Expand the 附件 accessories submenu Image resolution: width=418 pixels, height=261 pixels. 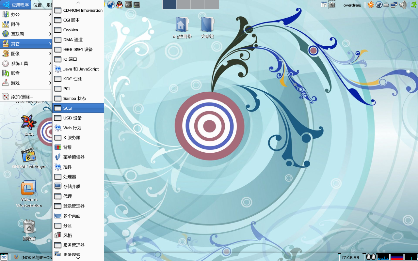click(26, 24)
